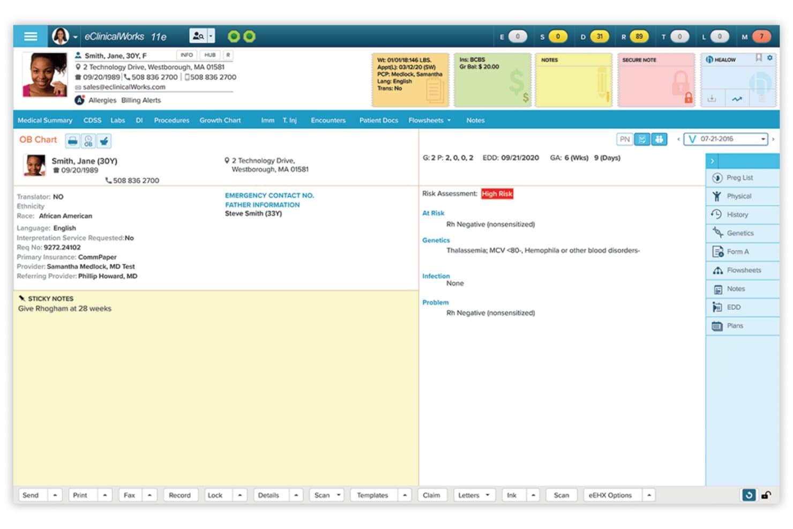Click the mortar and pestle medication icon

104,141
